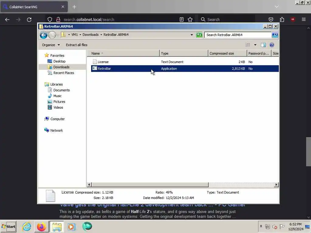The width and height of the screenshot is (311, 233).
Task: Click the green Refresh button beside address bar
Action: (199, 35)
